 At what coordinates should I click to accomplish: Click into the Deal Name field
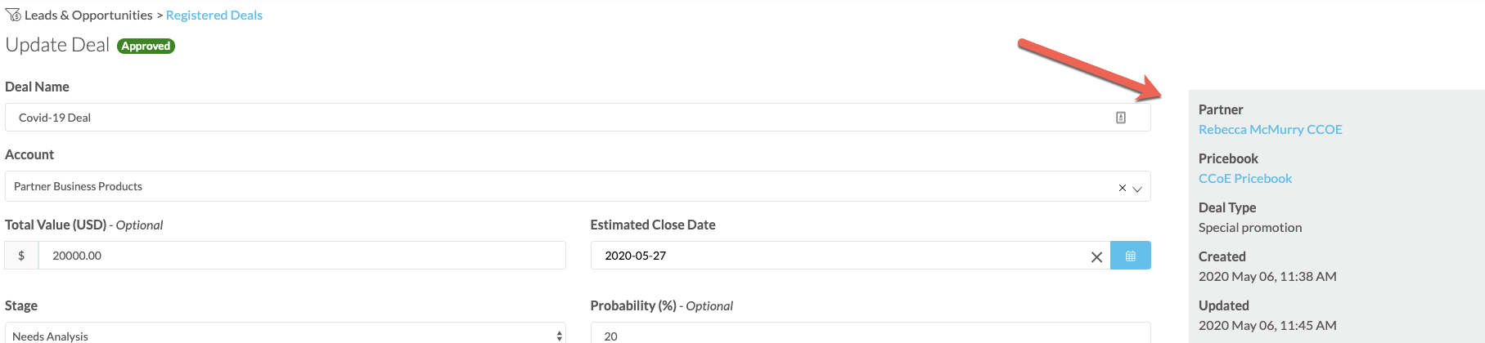556,118
